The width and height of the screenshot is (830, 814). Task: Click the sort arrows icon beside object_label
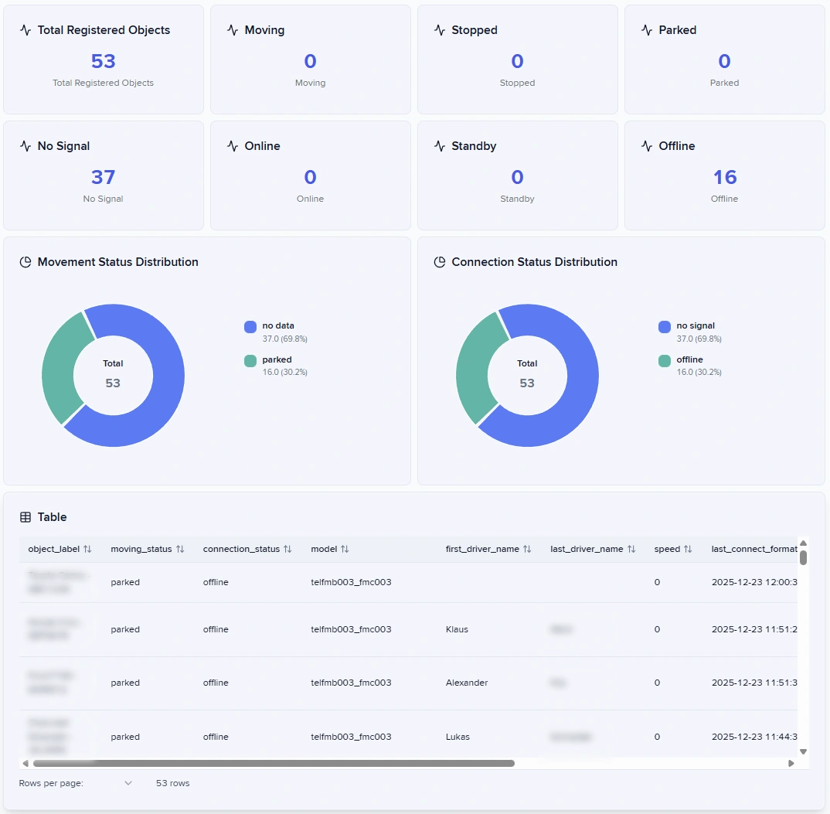click(87, 549)
